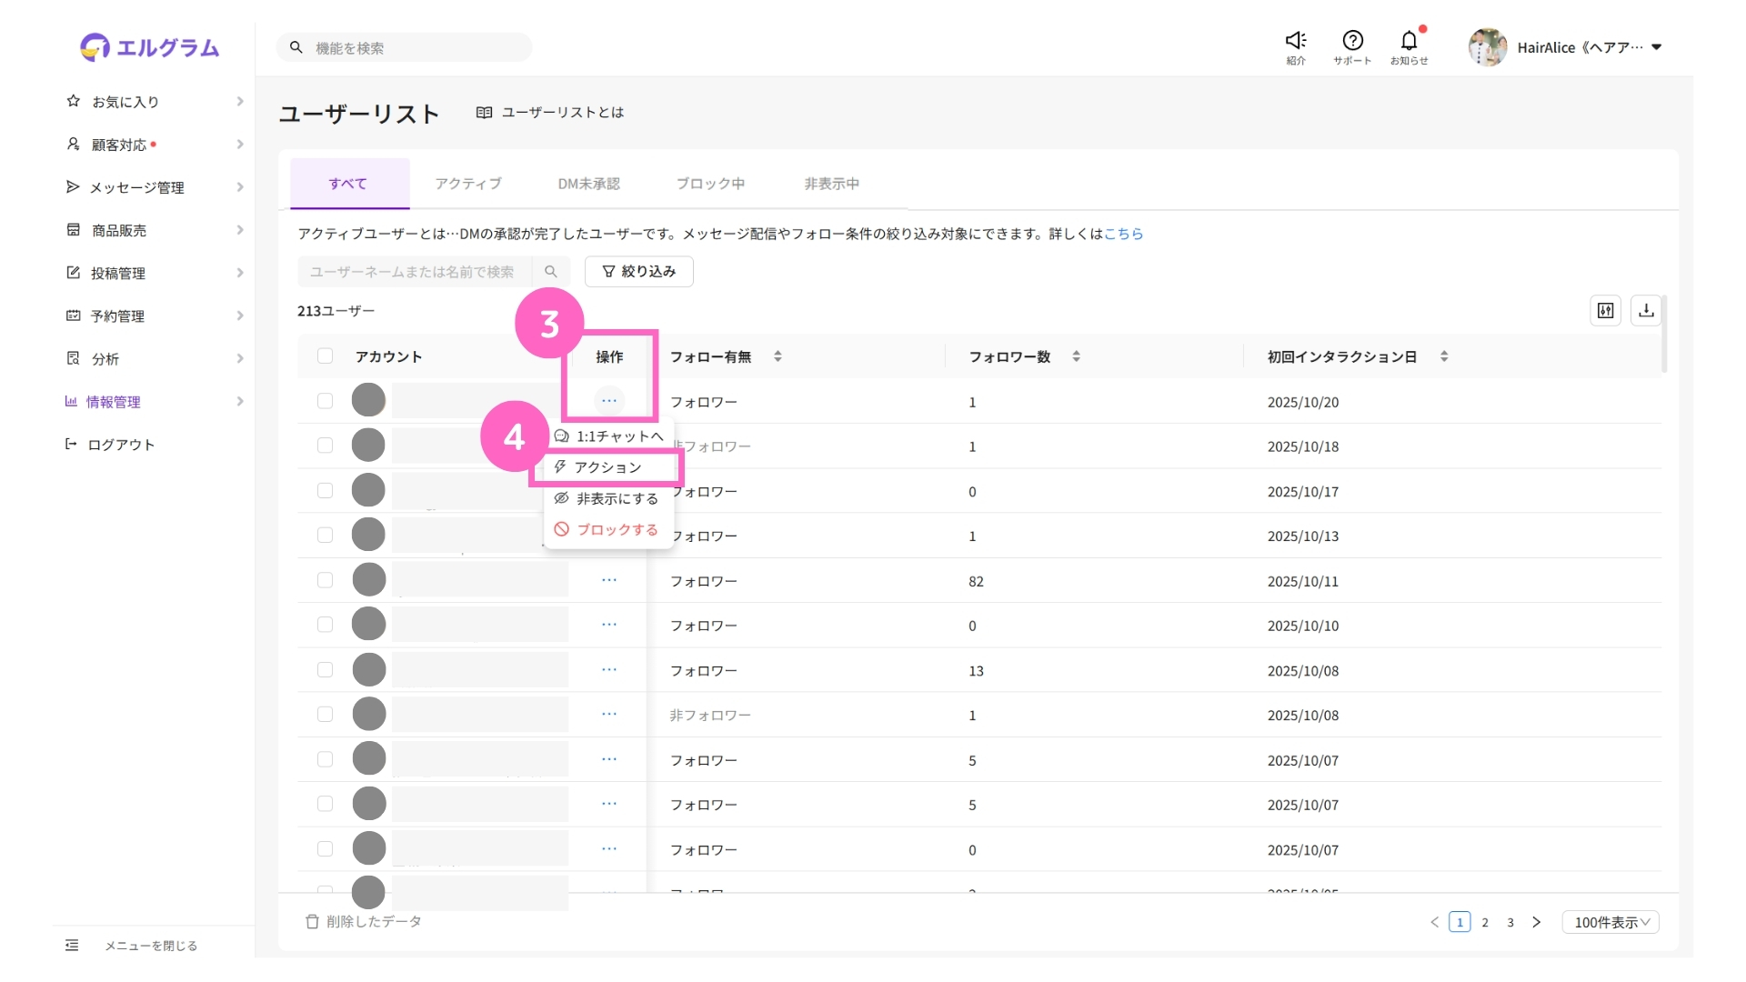This screenshot has height=982, width=1746.
Task: Select アクション from the context menu
Action: (607, 467)
